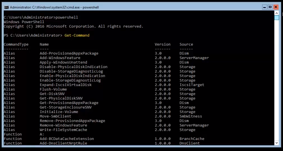Click the cmd icon in the title bar
This screenshot has height=151, width=283.
tap(6, 7)
